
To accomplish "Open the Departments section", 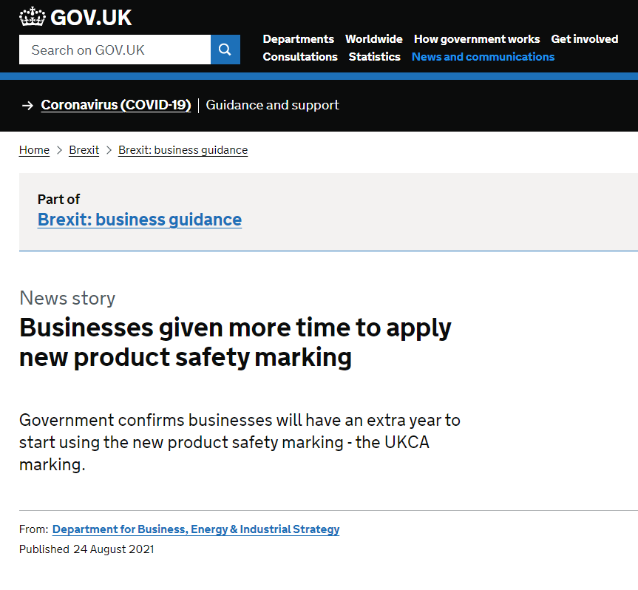I will click(x=298, y=39).
